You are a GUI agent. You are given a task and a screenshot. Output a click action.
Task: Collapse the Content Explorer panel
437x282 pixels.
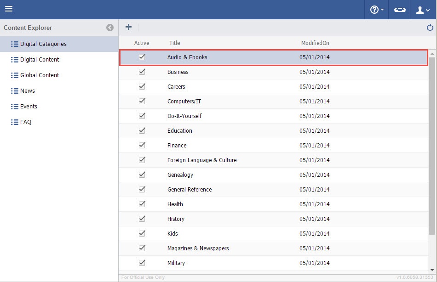(110, 28)
